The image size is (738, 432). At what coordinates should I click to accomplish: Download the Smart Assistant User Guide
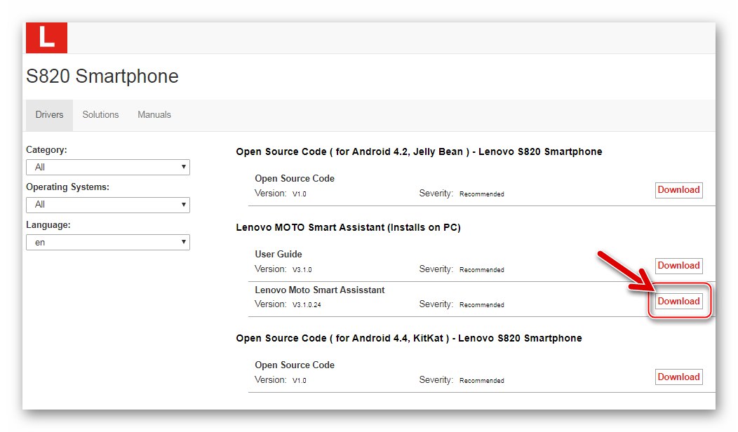[678, 266]
